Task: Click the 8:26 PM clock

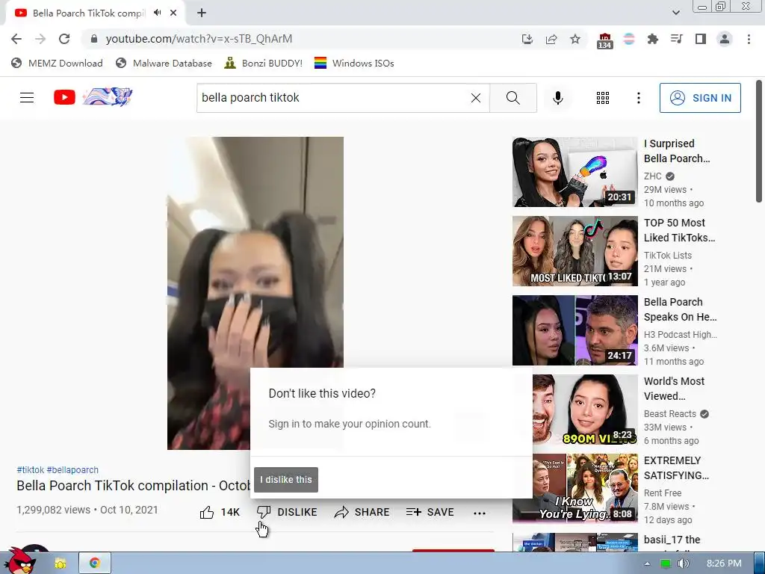Action: coord(724,564)
